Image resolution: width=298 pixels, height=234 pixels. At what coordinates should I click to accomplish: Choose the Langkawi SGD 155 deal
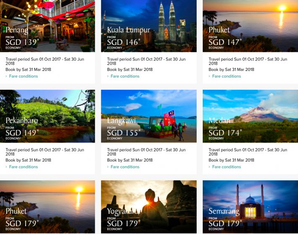[149, 116]
